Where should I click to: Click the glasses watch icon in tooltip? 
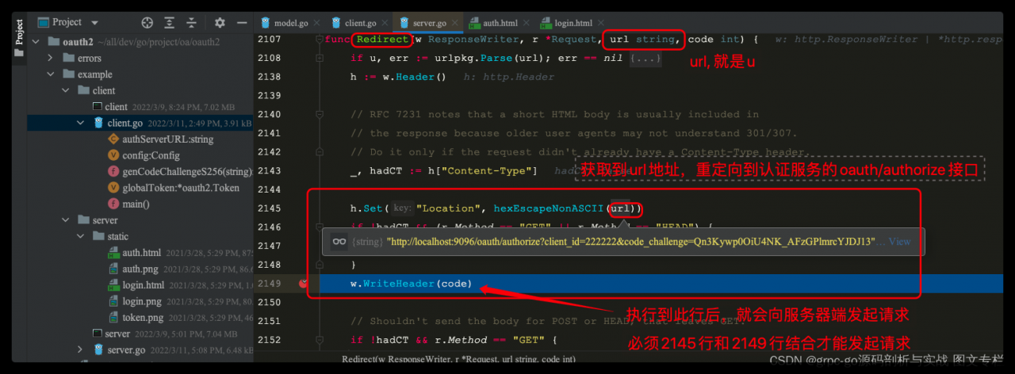(338, 242)
